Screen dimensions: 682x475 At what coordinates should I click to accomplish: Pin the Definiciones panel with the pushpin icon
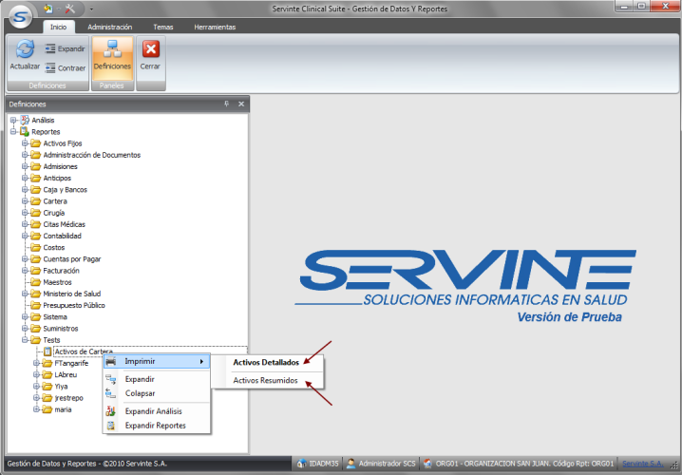(226, 104)
